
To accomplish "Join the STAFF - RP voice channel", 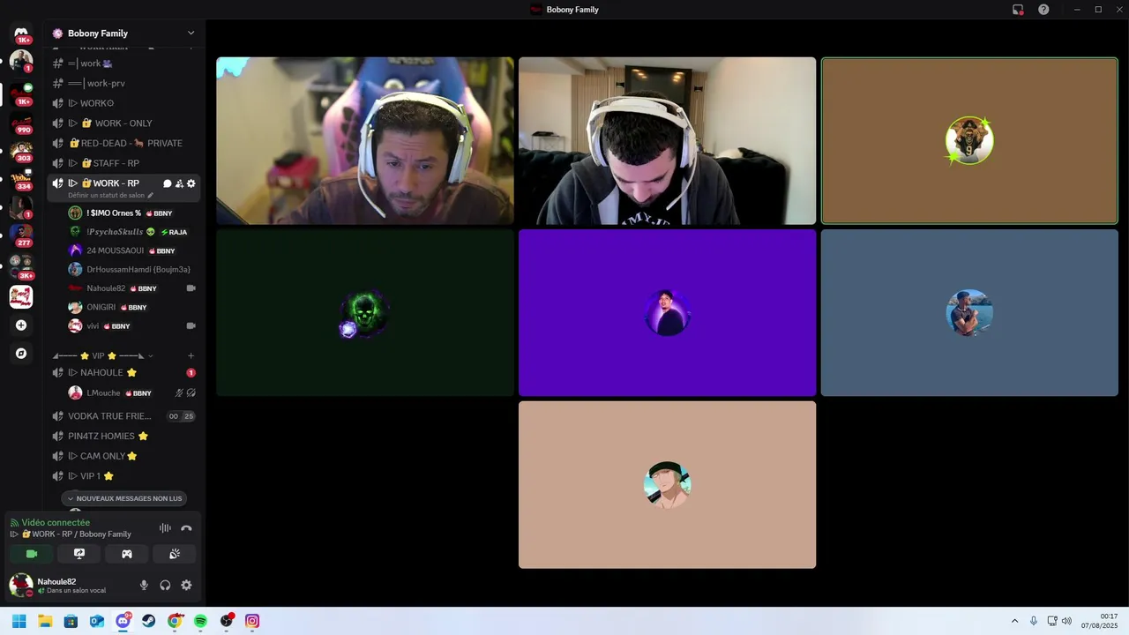I will point(124,163).
